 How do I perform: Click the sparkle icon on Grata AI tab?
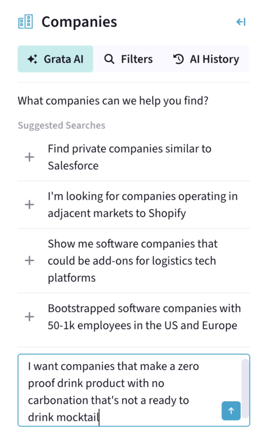[32, 59]
